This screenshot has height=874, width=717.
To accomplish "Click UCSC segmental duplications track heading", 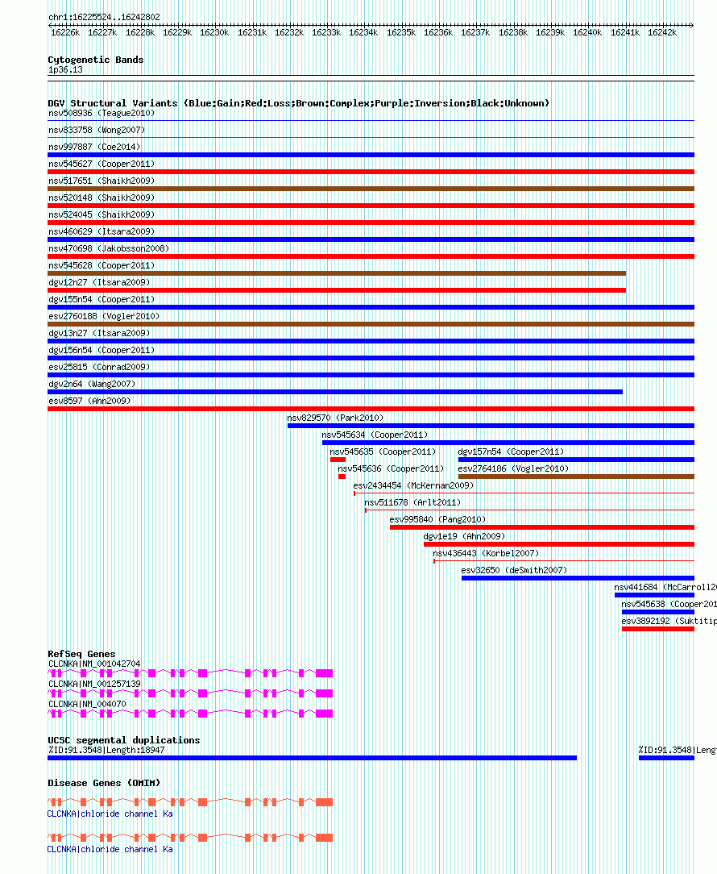I will point(124,740).
